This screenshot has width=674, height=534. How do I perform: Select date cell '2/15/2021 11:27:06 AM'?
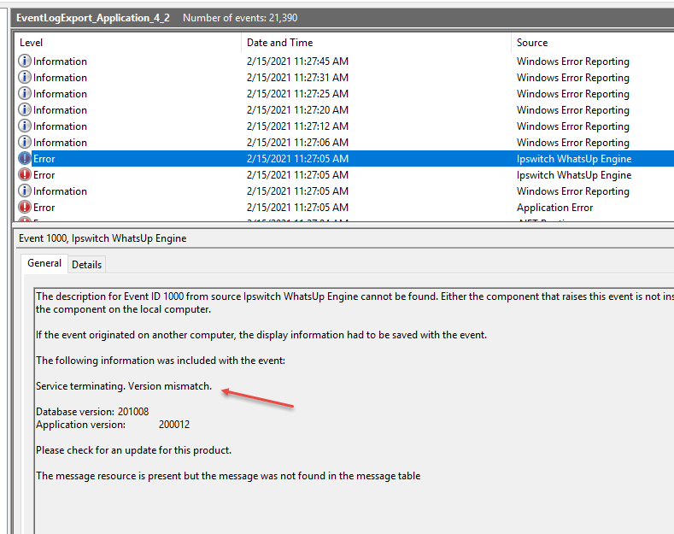297,143
